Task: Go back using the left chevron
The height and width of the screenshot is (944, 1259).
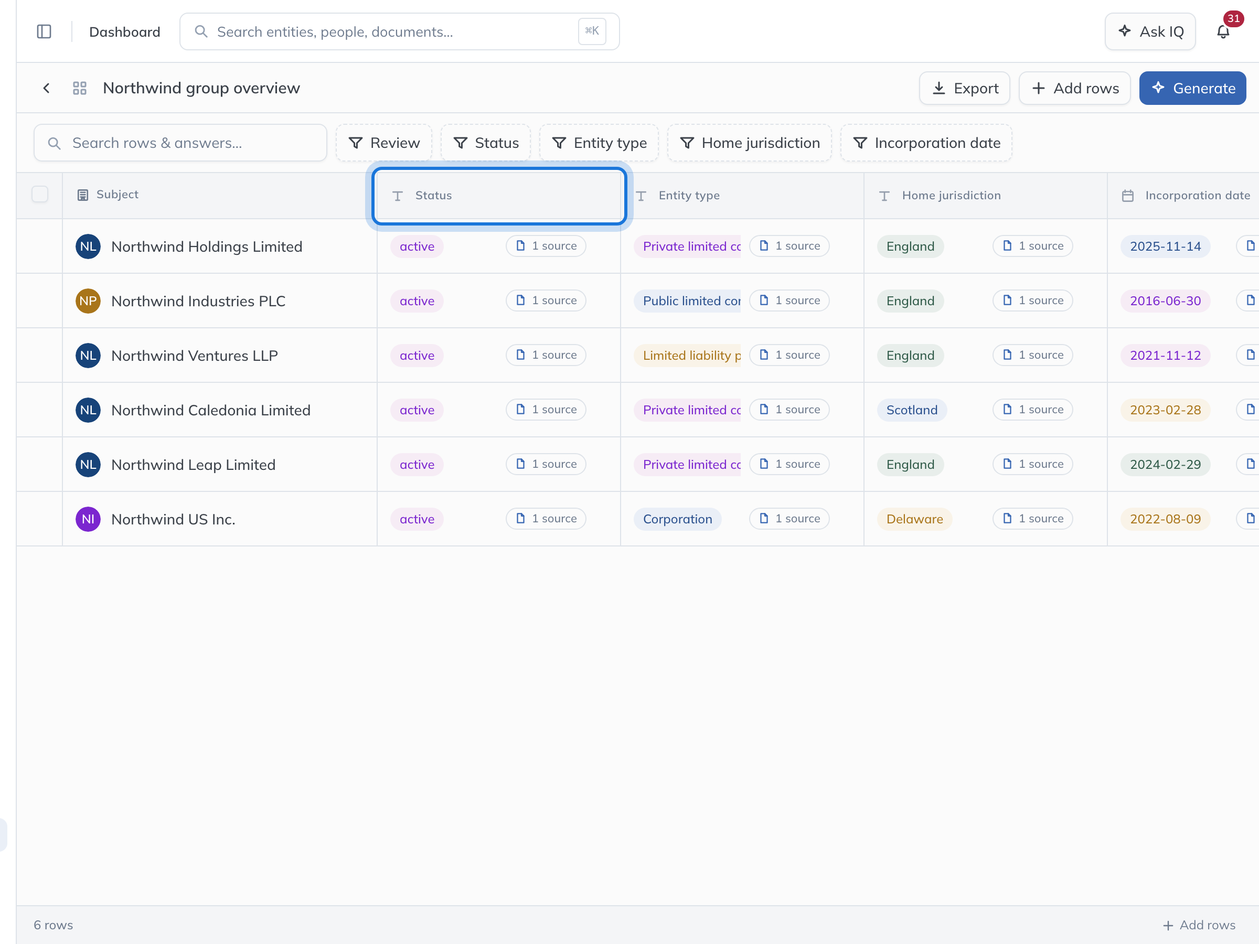Action: (47, 88)
